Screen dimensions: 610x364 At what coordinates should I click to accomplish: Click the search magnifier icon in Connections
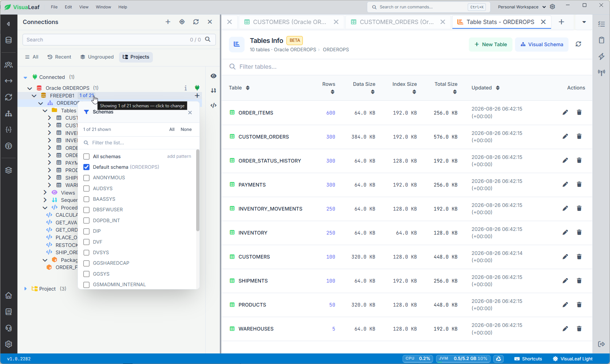[208, 39]
